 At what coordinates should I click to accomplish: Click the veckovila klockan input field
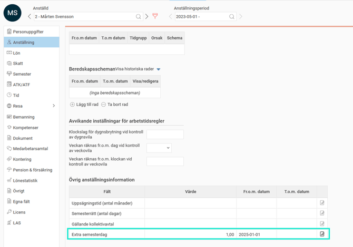[x=165, y=162]
